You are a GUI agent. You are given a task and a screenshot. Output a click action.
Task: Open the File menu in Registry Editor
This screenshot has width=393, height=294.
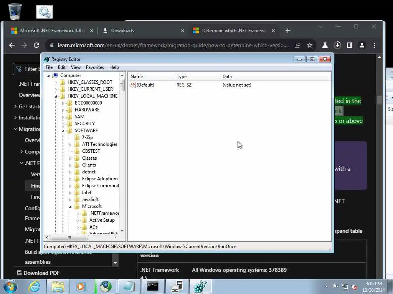[49, 67]
